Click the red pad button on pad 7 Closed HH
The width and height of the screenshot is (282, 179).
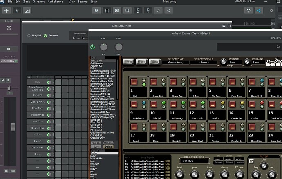pyautogui.click(x=252, y=82)
